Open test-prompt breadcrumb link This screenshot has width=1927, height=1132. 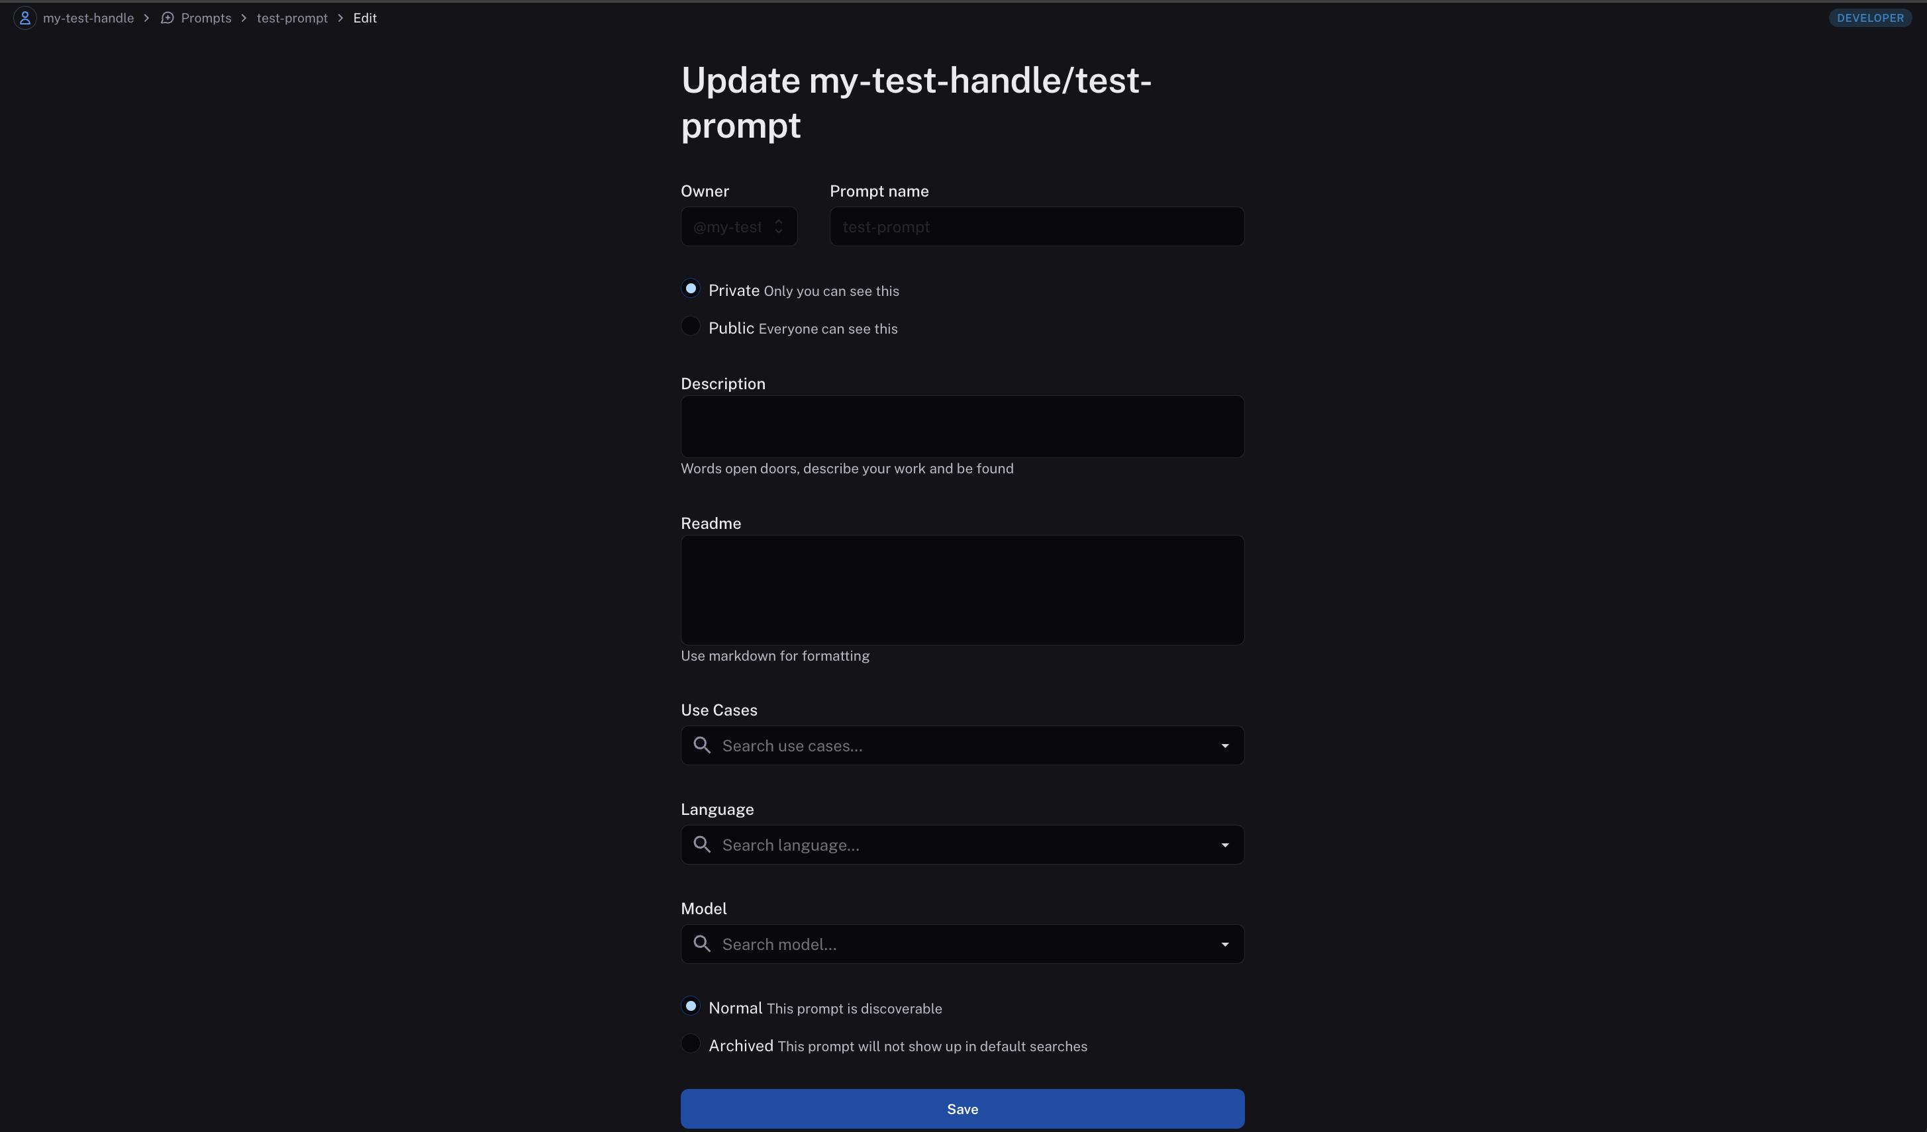(x=292, y=18)
